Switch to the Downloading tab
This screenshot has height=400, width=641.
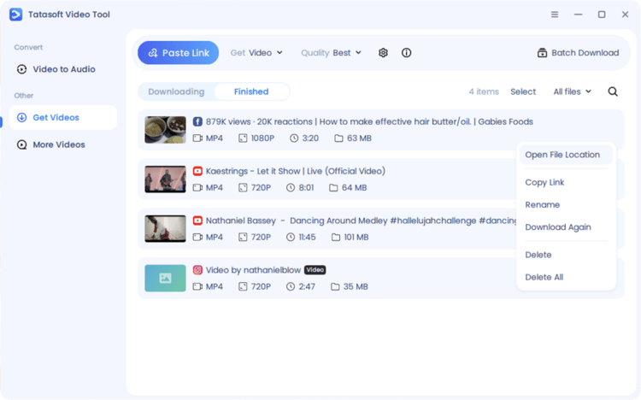pyautogui.click(x=176, y=91)
